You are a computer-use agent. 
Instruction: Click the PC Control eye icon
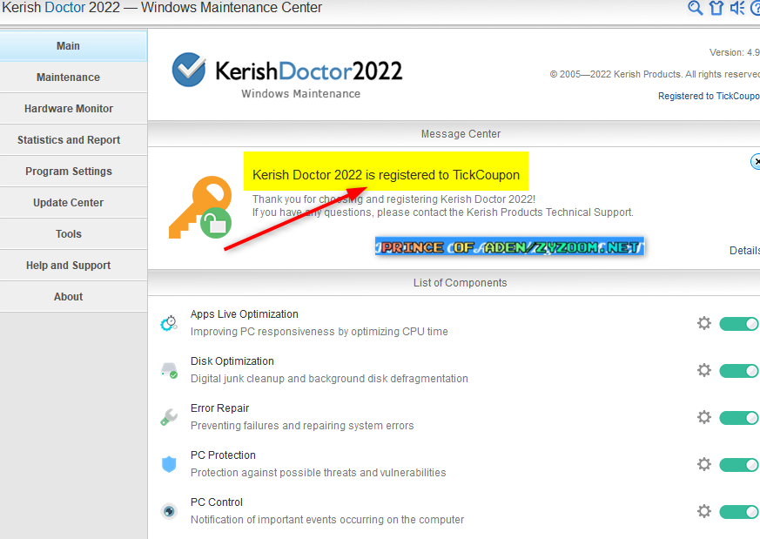point(169,511)
